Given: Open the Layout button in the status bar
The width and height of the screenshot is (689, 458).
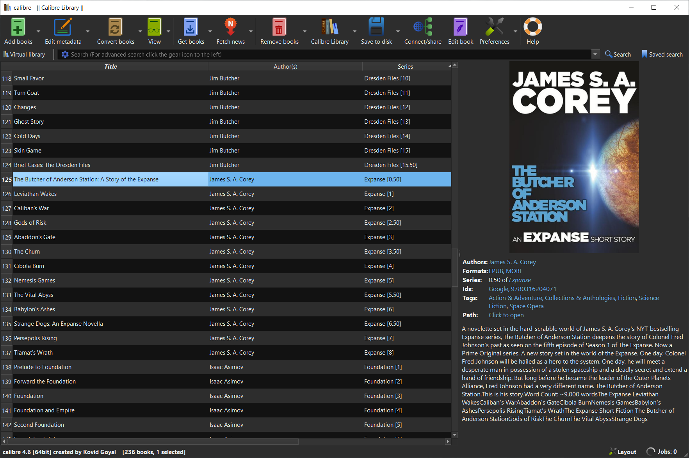Looking at the screenshot, I should [x=623, y=452].
